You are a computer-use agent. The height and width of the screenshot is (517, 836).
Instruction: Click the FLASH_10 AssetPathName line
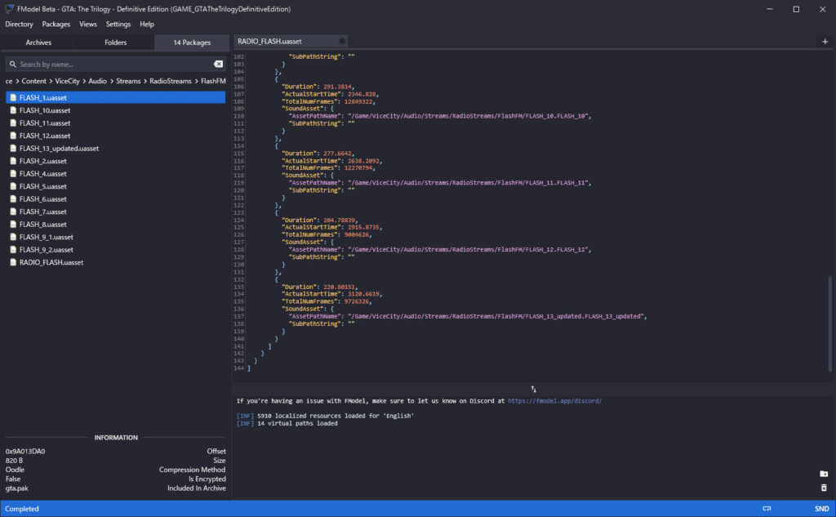point(439,116)
